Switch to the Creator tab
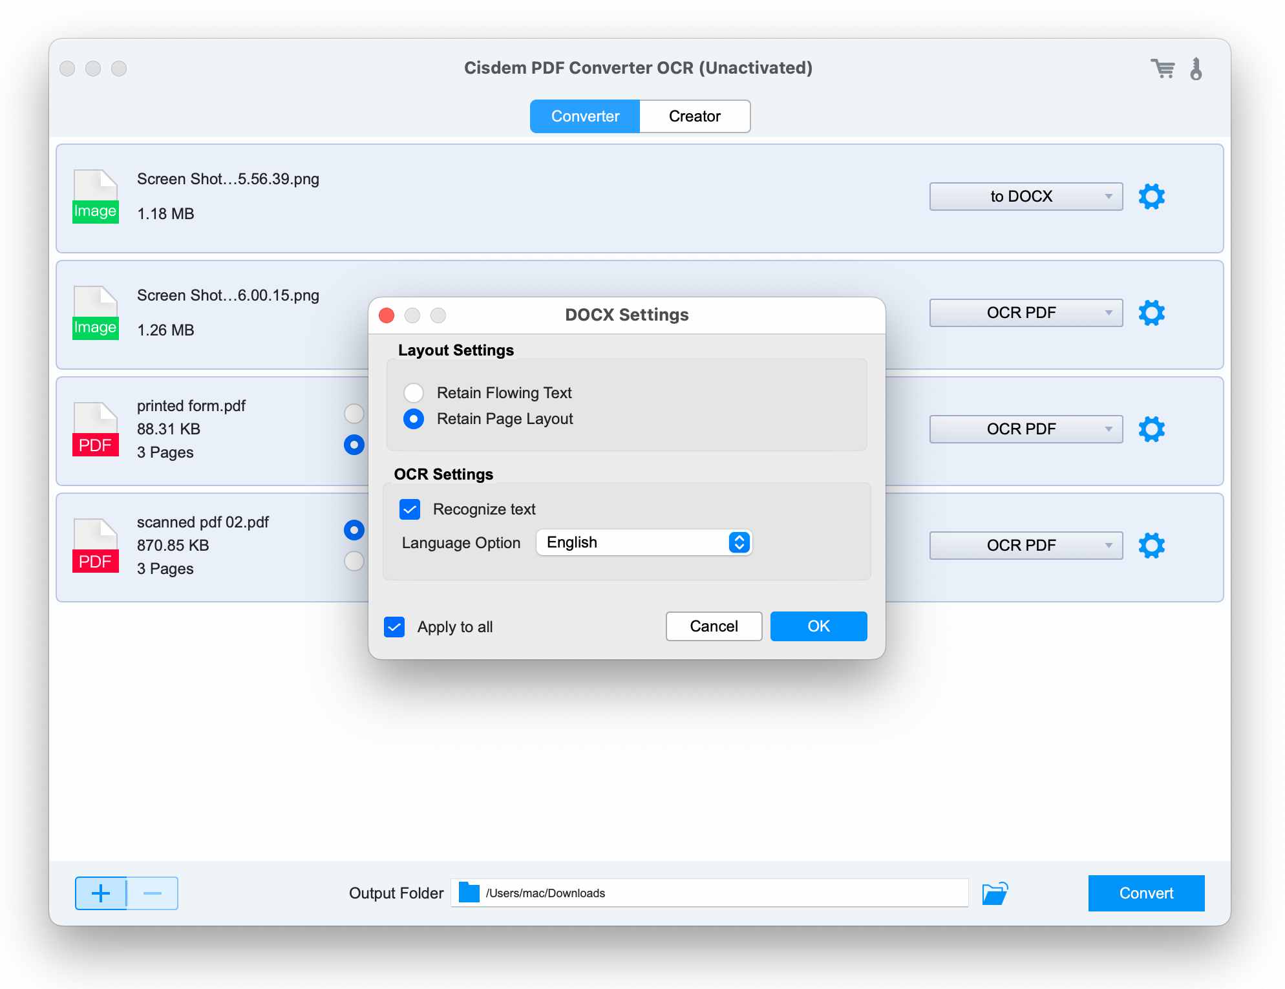 (694, 116)
